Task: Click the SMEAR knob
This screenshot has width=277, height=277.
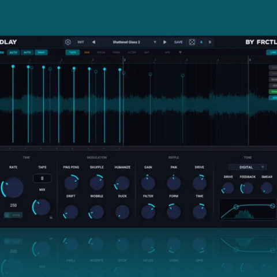Action: (267, 188)
